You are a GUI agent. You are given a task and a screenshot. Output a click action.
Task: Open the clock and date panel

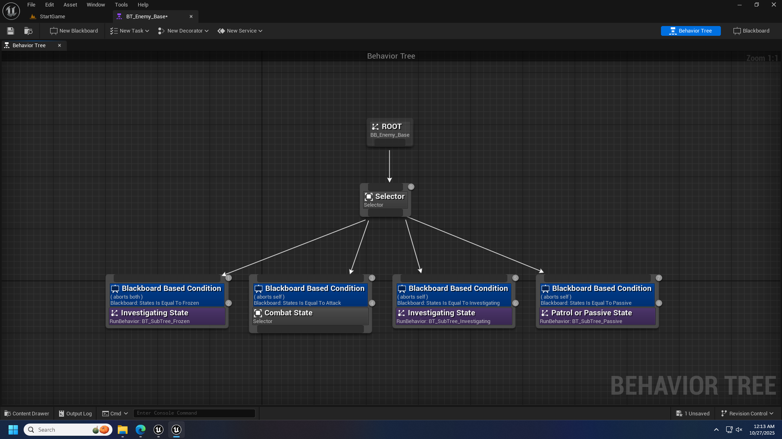[762, 430]
